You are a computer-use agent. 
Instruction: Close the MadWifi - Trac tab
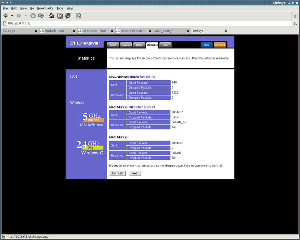74,31
